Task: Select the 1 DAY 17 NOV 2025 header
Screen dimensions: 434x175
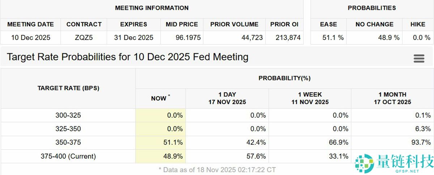Action: tap(227, 98)
